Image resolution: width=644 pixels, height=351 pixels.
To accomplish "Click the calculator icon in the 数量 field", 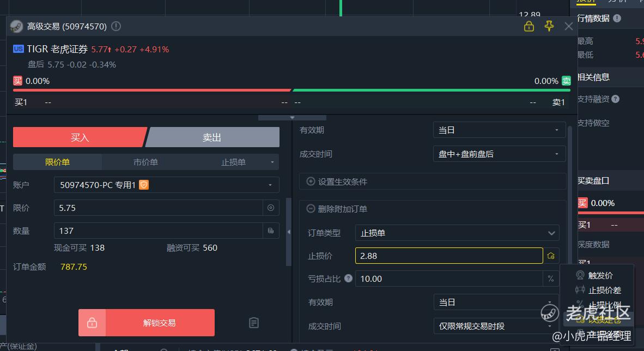I will 271,231.
